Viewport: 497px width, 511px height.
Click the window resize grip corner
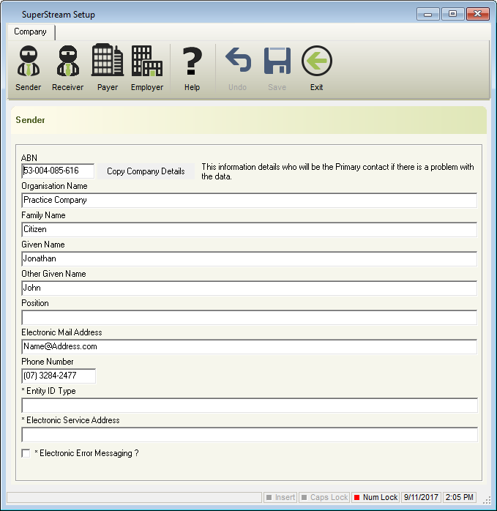pos(487,500)
